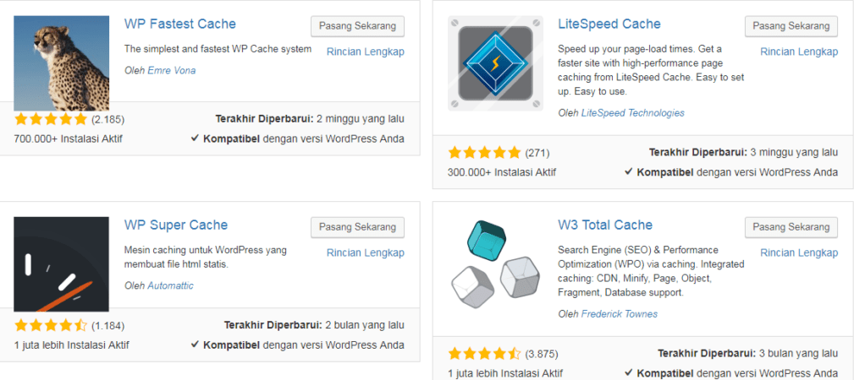Install WP Fastest Cache with Pasang Sekarang
The height and width of the screenshot is (380, 854).
(x=357, y=26)
